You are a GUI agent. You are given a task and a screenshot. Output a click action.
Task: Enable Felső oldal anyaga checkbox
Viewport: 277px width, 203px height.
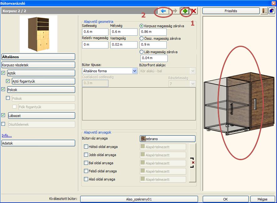(x=86, y=171)
